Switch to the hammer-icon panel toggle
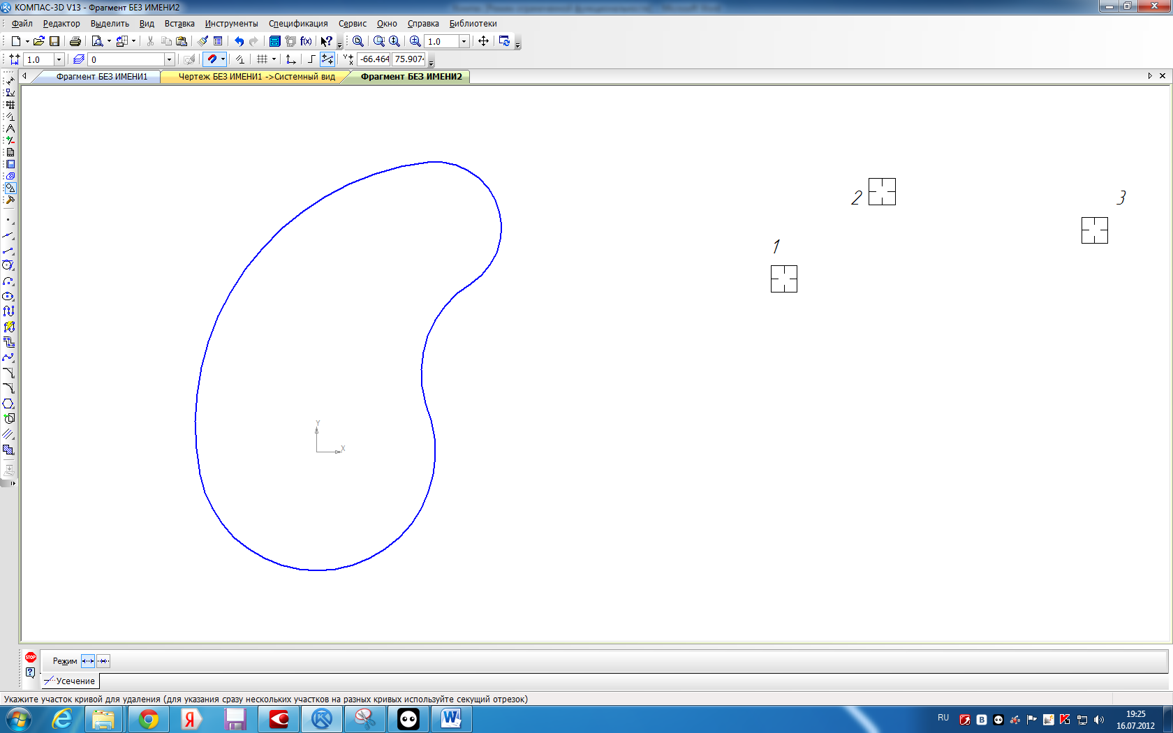Screen dimensions: 1173x733 (10, 200)
